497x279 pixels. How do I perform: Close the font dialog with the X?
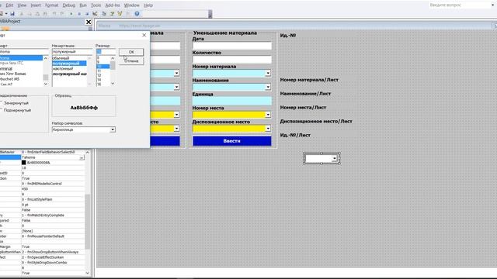point(144,35)
